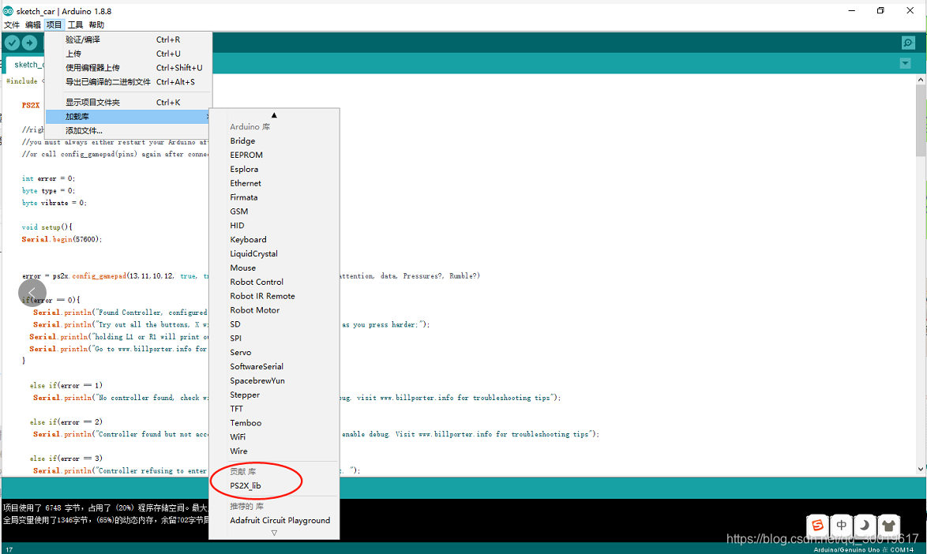Open the tab options dropdown arrow
The height and width of the screenshot is (554, 927).
pyautogui.click(x=905, y=63)
